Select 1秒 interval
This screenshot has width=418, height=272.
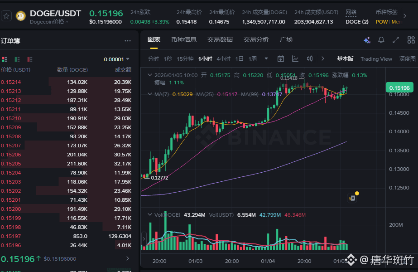(x=168, y=59)
